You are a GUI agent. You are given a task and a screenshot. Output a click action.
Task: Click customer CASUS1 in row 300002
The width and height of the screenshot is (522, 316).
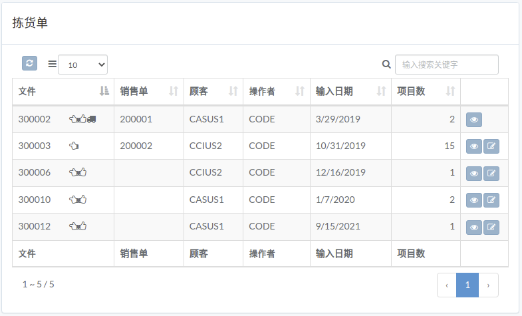pyautogui.click(x=206, y=119)
